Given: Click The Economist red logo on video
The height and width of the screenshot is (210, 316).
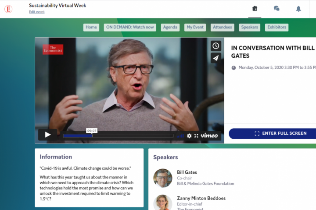Looking at the screenshot, I should click(x=53, y=49).
